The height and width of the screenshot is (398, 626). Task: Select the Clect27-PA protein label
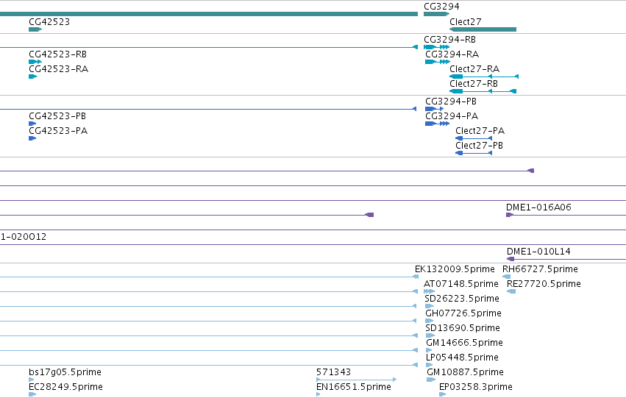coord(480,131)
